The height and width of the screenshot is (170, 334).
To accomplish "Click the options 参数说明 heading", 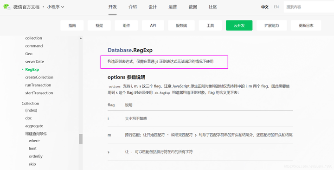I will click(x=127, y=77).
